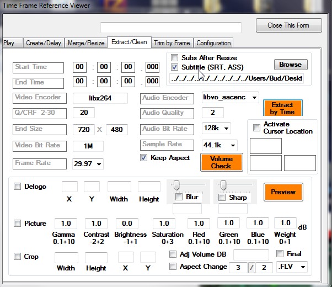Click the Close This Form button
The image size is (332, 287).
pos(289,25)
